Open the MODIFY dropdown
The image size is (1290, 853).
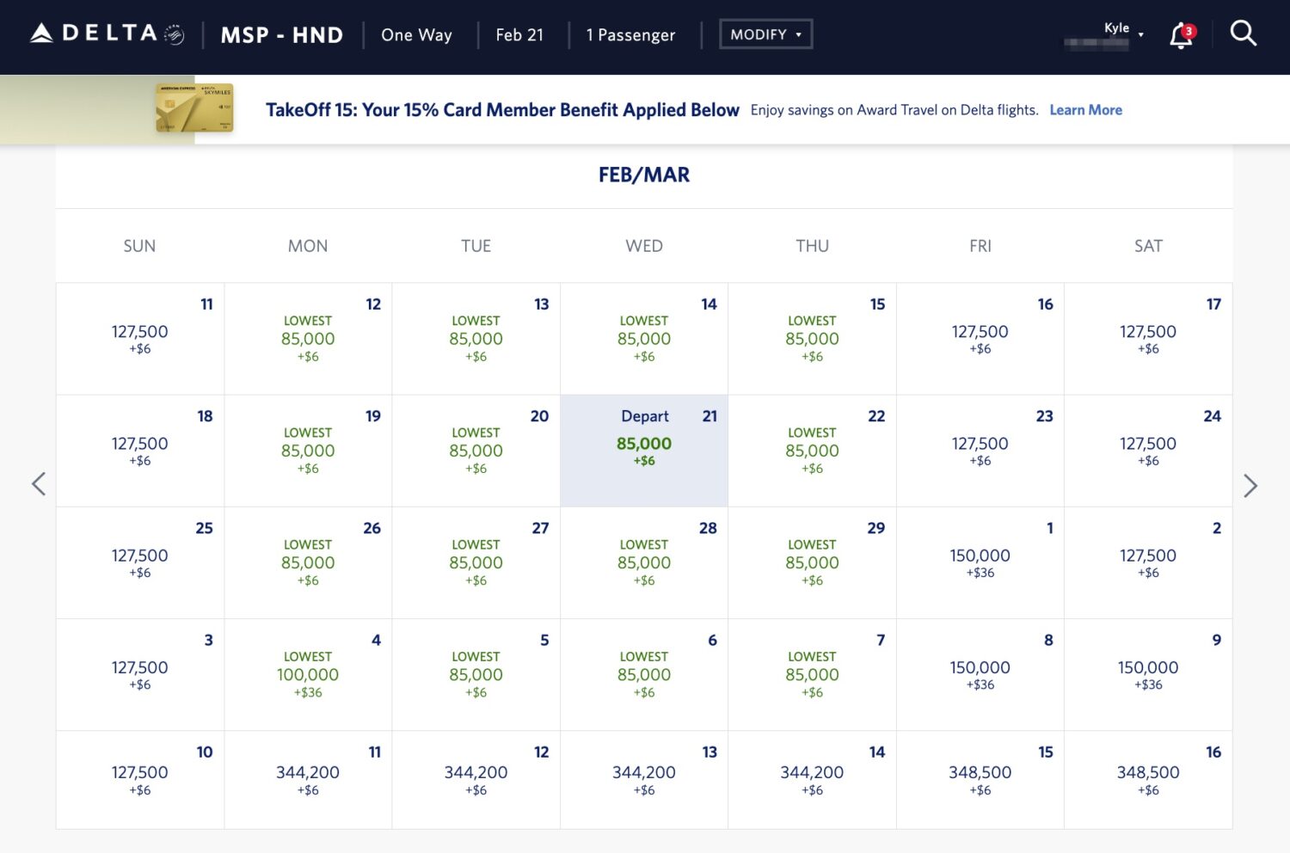pos(765,34)
